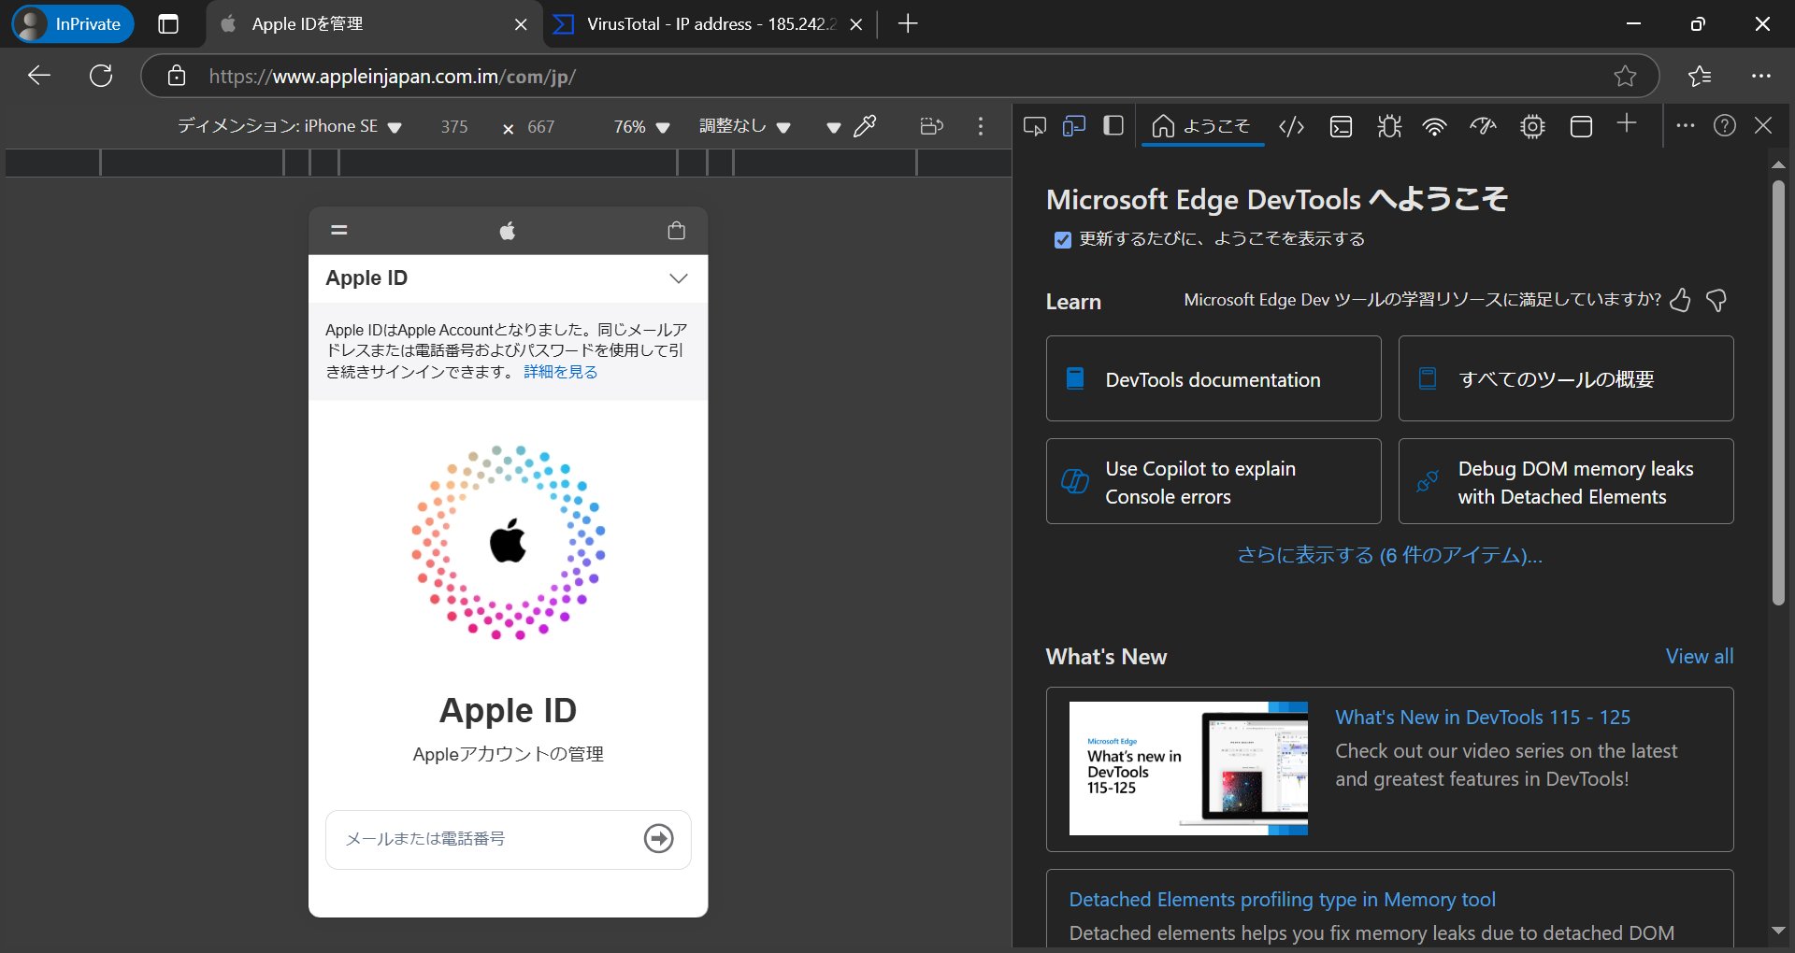The height and width of the screenshot is (953, 1795).
Task: Open the Memory chip tool
Action: coord(1532,126)
